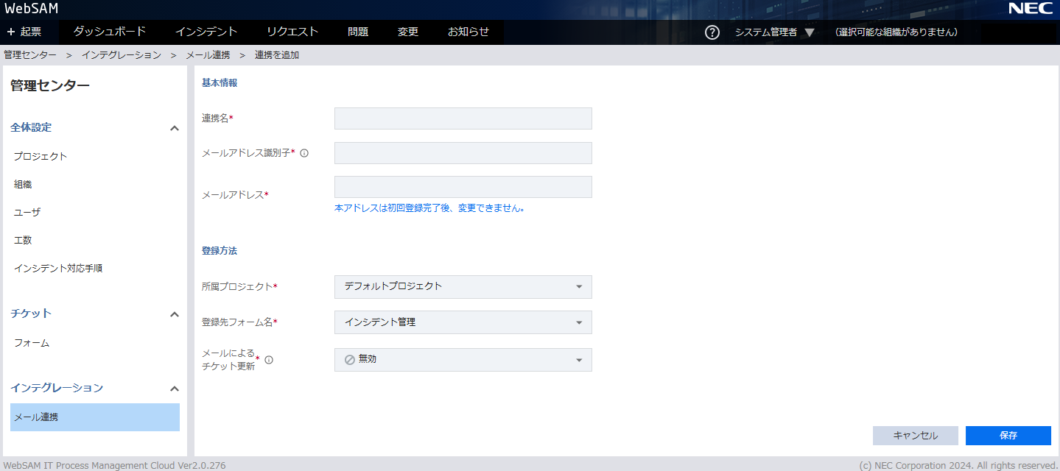
Task: Select ユーザ in the sidebar
Action: click(27, 212)
